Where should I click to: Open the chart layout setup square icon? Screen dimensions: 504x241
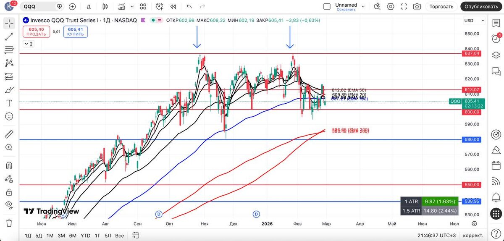point(327,7)
